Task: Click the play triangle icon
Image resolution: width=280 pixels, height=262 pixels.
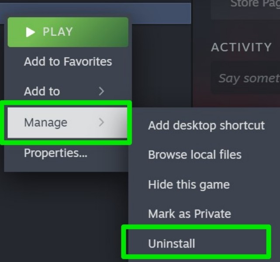Action: pos(30,32)
